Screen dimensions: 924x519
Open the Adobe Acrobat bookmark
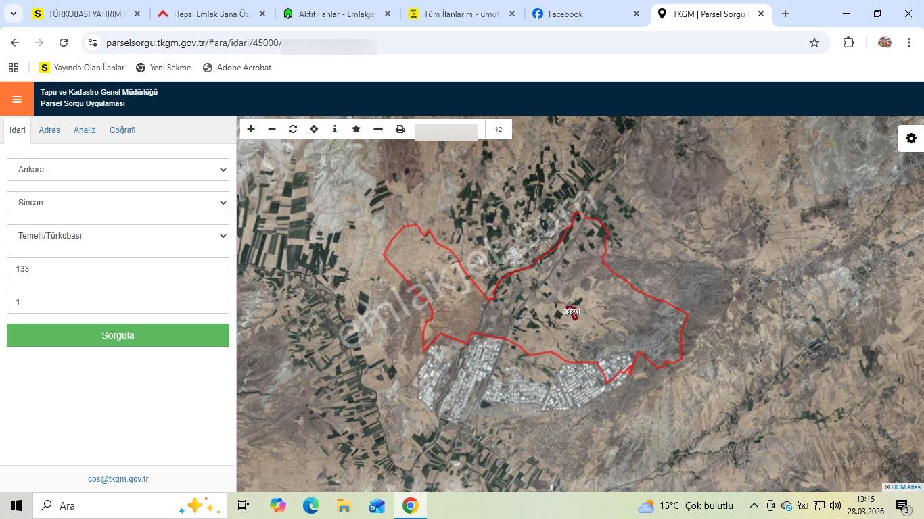pos(237,68)
